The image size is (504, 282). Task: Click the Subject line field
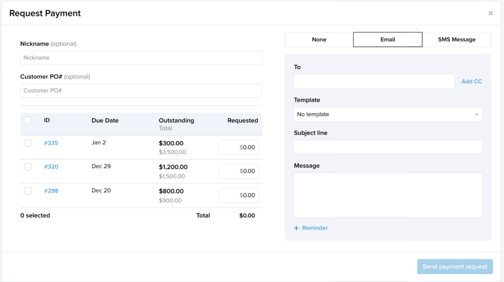coord(387,147)
